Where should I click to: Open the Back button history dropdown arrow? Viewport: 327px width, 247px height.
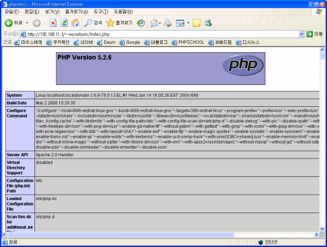pyautogui.click(x=27, y=23)
